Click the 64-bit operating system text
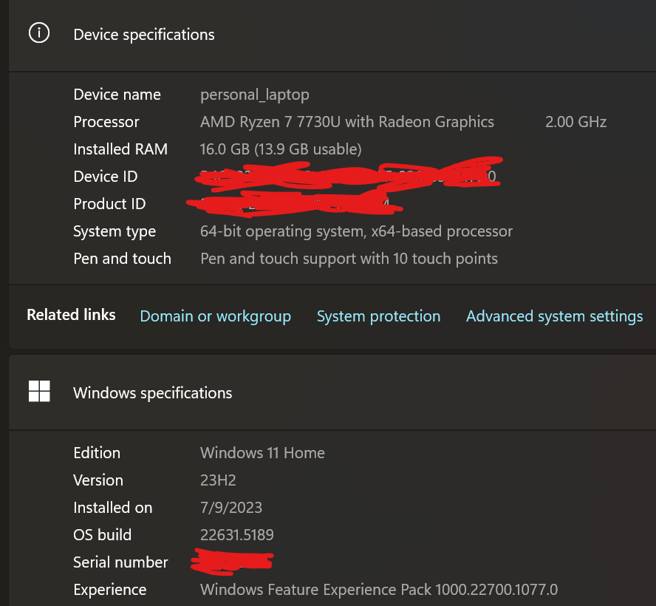656x606 pixels. (x=357, y=231)
